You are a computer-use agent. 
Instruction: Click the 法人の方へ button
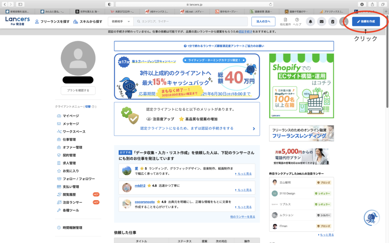point(263,22)
